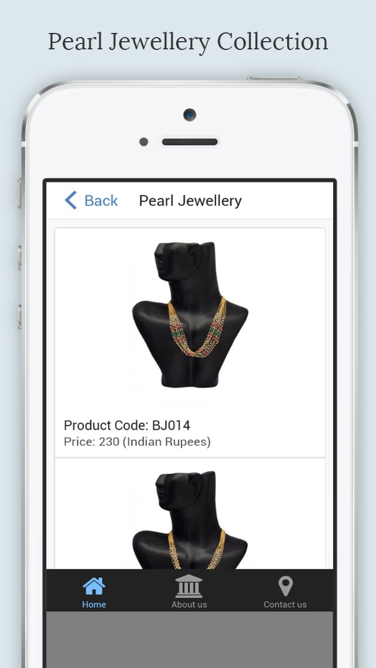Tap the blue back chevron arrow
Viewport: 376px width, 668px height.
click(x=70, y=201)
